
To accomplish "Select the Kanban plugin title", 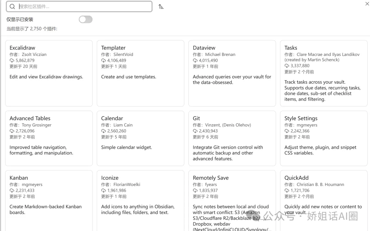I will tap(19, 178).
